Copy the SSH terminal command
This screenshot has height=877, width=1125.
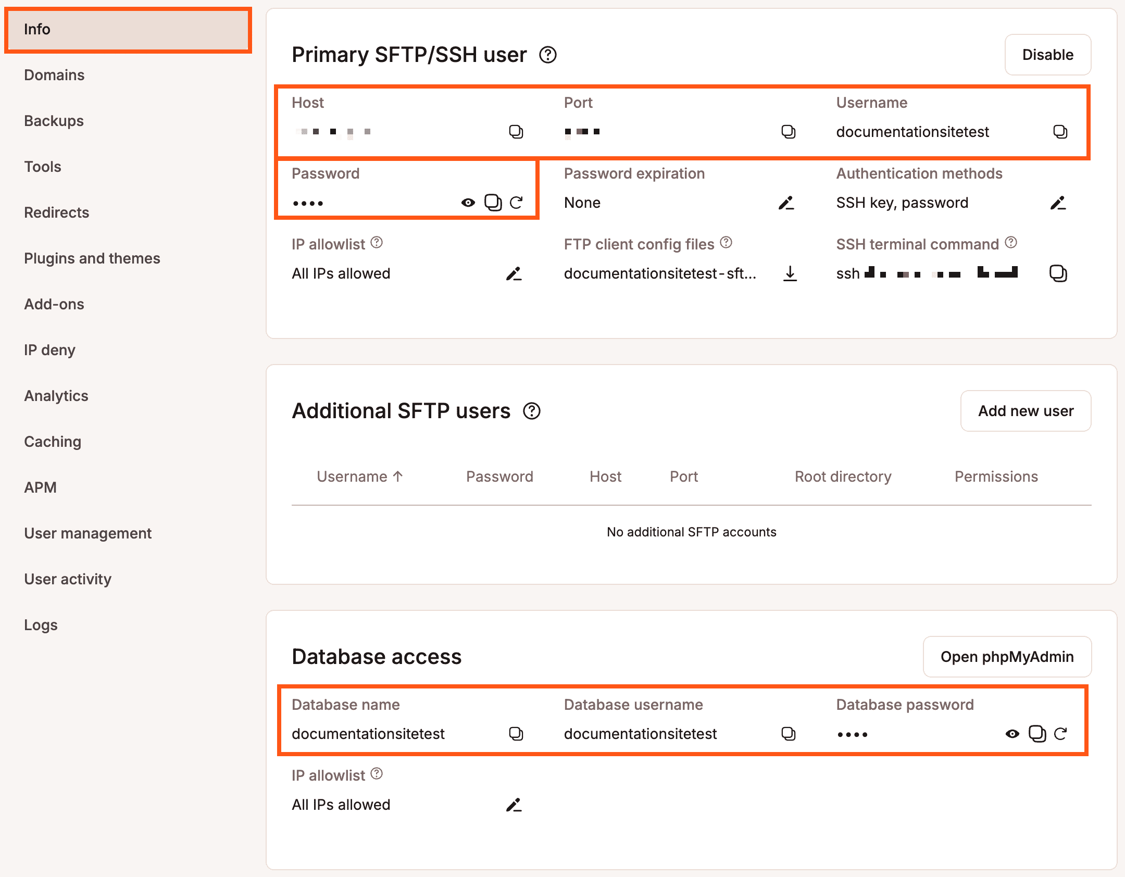tap(1058, 273)
